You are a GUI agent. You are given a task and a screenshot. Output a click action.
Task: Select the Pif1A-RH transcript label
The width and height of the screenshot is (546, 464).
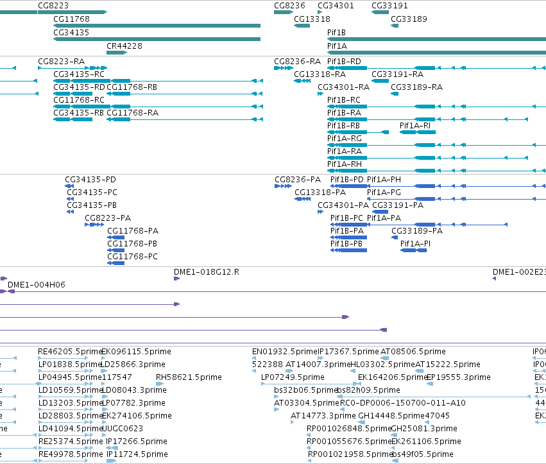[x=345, y=164]
